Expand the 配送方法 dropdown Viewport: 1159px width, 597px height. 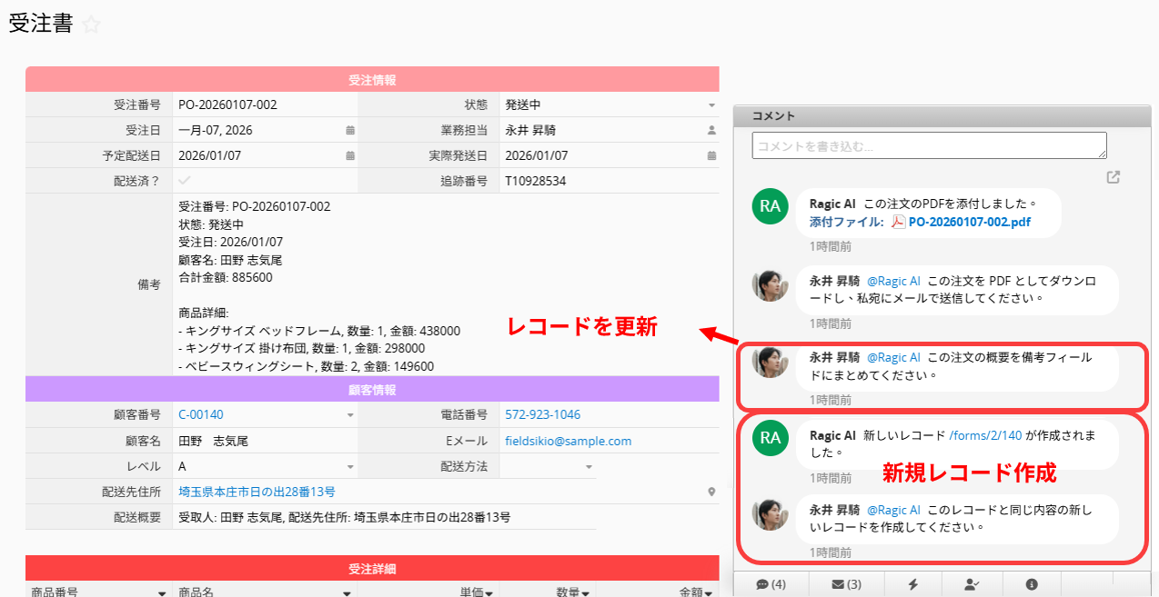point(589,467)
